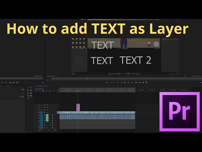
Task: Open Program monitor button editor plus icon
Action: [x=201, y=82]
